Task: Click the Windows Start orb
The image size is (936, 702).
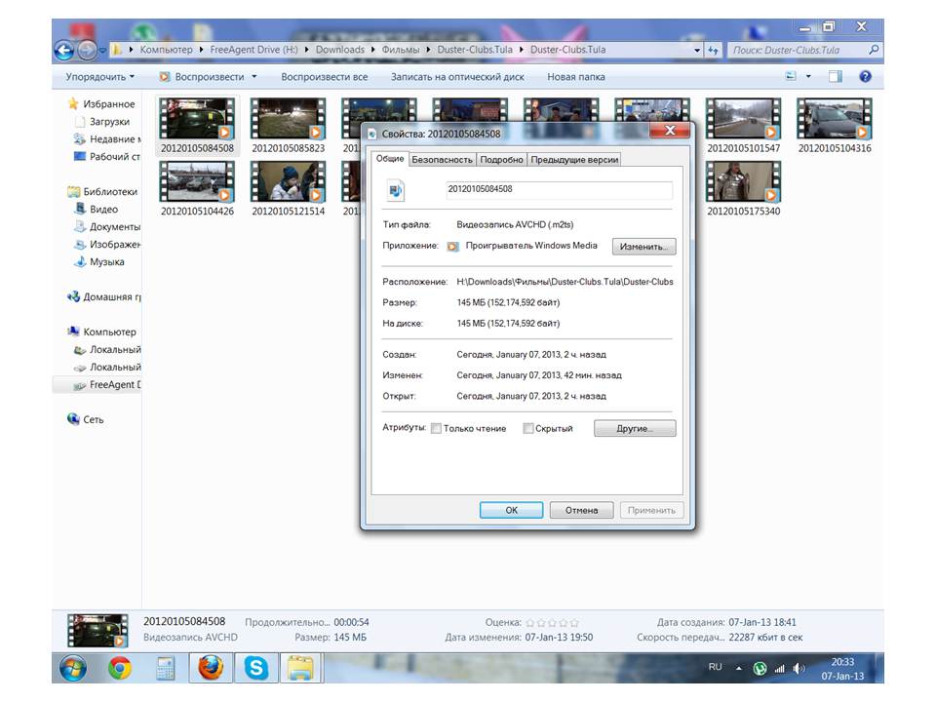Action: (x=73, y=668)
